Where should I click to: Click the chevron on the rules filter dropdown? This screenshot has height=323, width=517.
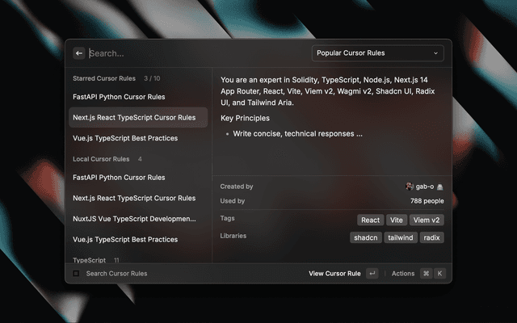point(436,53)
